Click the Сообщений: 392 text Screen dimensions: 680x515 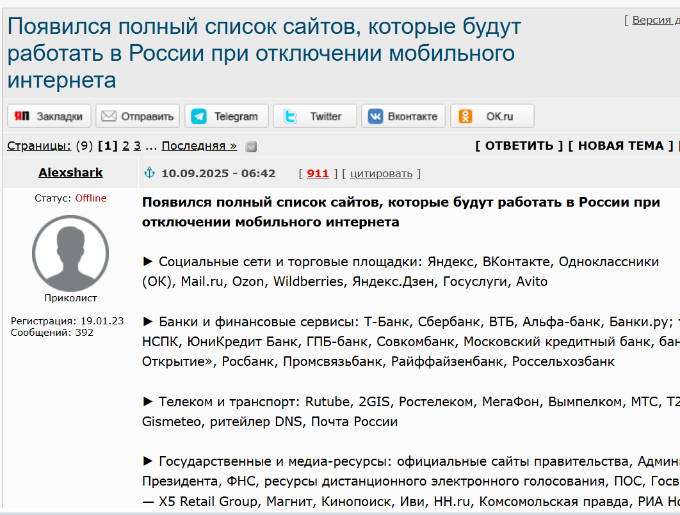(52, 333)
